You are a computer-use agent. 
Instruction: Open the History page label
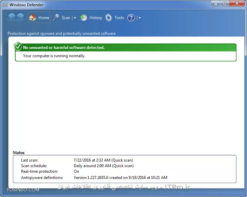pos(96,18)
